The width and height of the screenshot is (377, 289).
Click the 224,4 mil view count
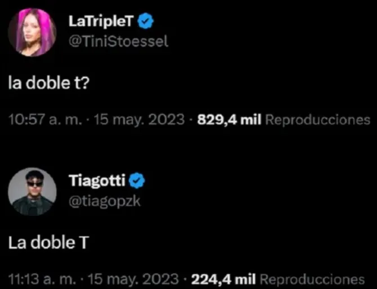[x=225, y=279]
